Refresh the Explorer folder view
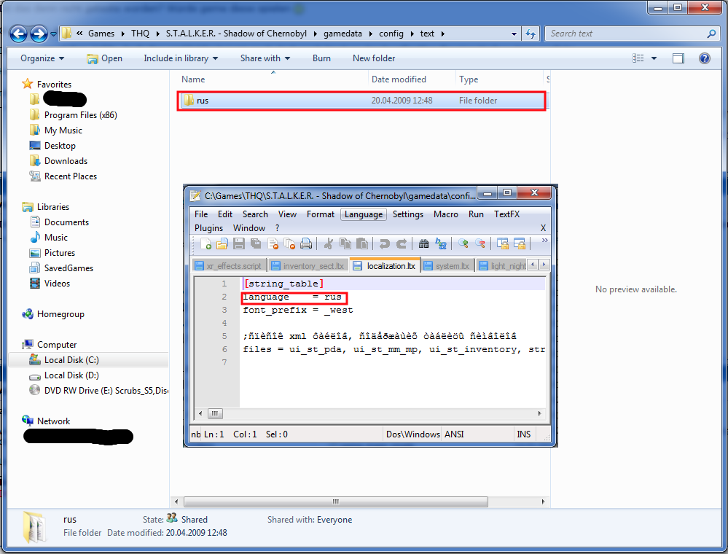 click(x=531, y=34)
